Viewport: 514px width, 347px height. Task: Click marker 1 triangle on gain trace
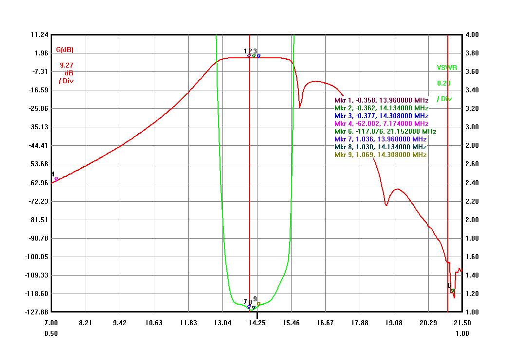(x=249, y=56)
